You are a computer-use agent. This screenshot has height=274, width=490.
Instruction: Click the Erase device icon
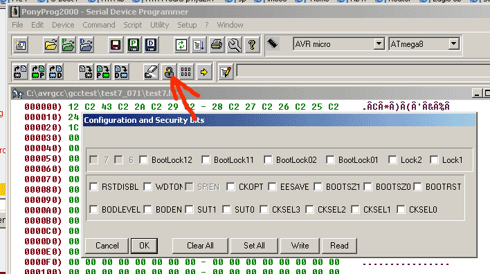152,72
